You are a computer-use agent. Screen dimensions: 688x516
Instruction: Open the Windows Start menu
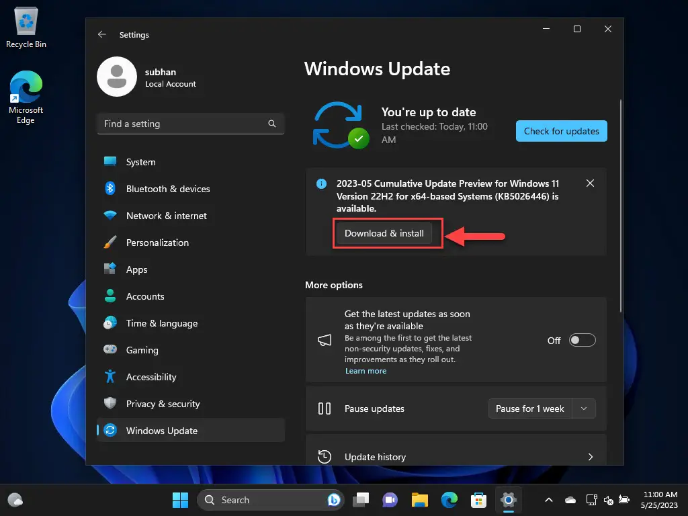point(180,500)
